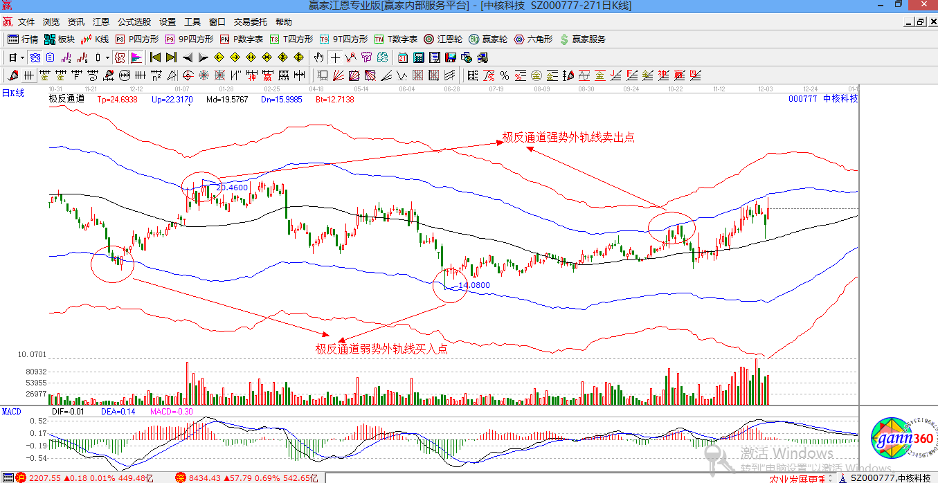Expand the 日 period dropdown arrow
The height and width of the screenshot is (483, 938).
[22, 57]
